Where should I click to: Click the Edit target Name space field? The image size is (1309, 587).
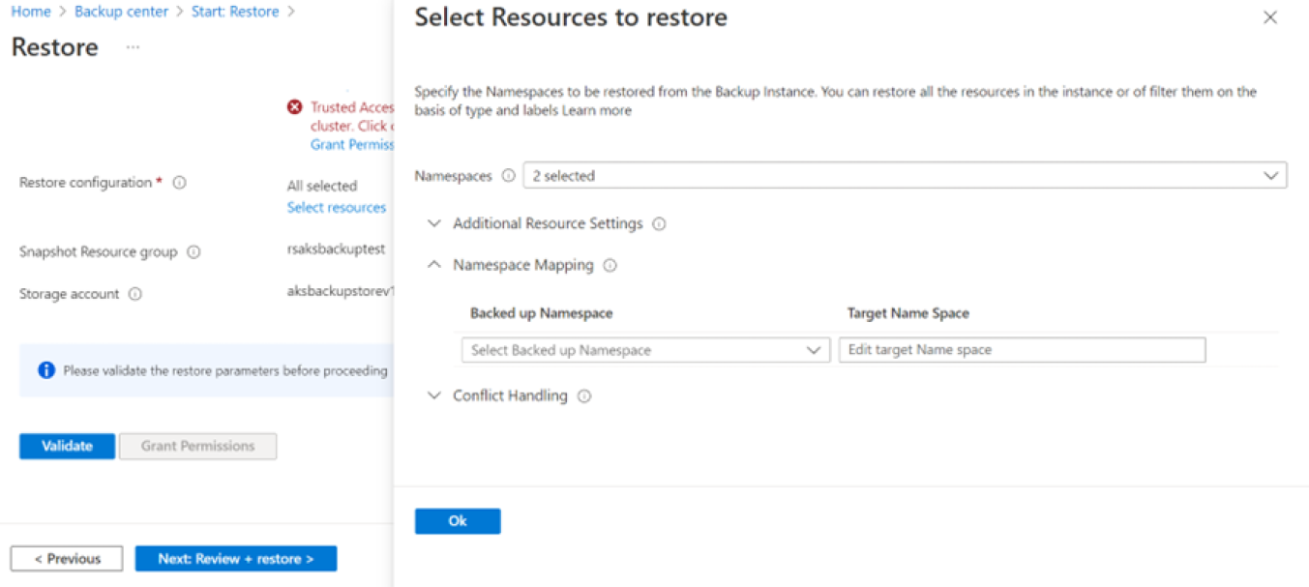(1022, 350)
